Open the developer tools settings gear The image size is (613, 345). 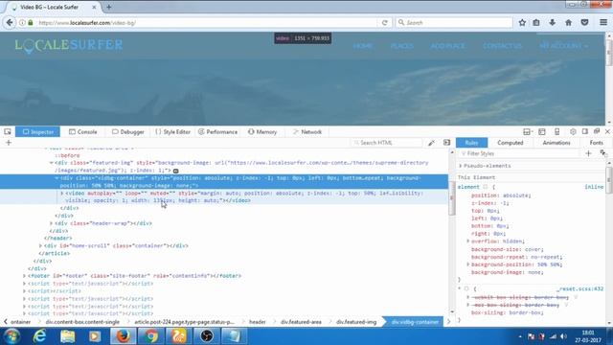573,132
